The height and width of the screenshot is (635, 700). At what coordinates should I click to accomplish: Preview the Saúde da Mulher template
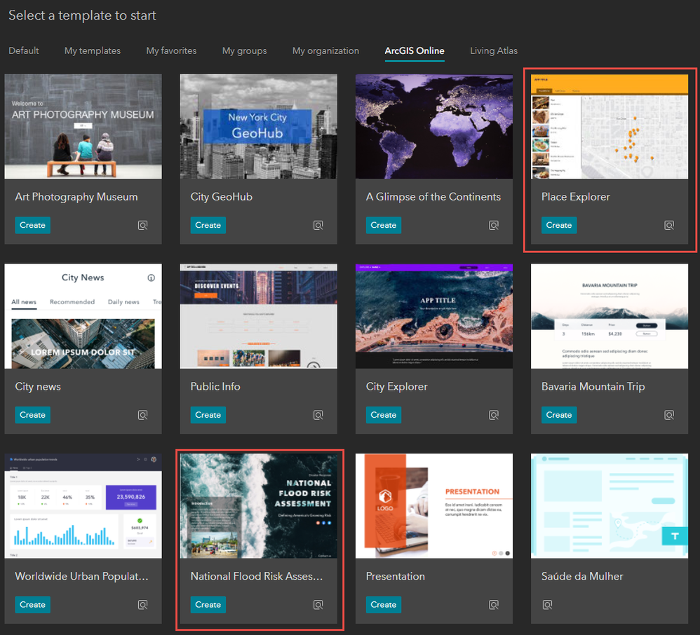547,605
